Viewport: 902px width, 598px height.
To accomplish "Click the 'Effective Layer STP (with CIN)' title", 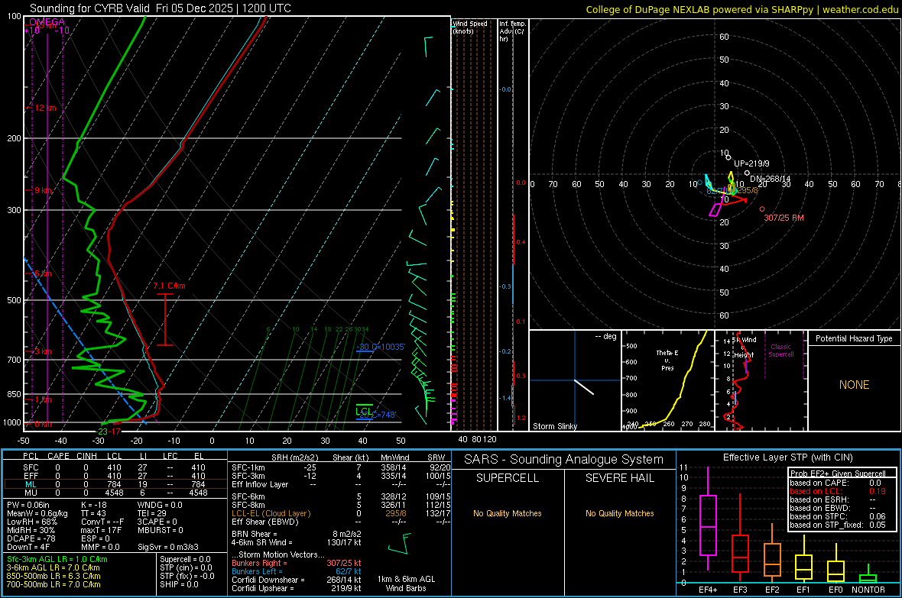I will click(787, 457).
